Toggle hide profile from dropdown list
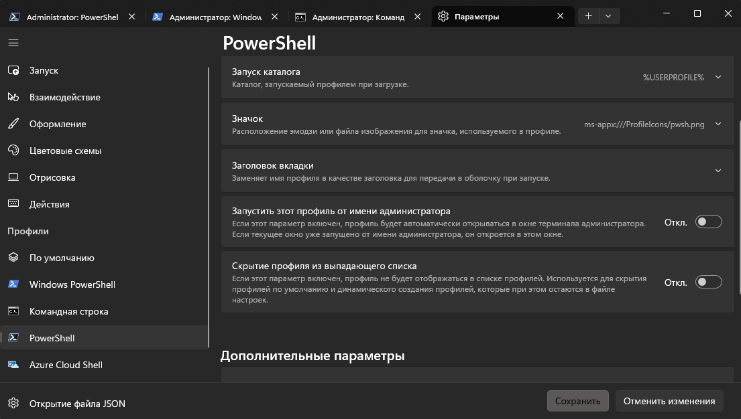 pos(708,282)
